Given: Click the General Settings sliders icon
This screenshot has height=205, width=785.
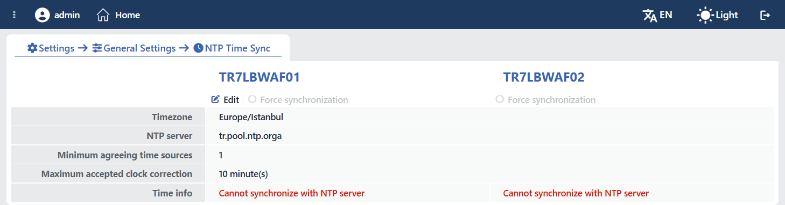Looking at the screenshot, I should (97, 48).
